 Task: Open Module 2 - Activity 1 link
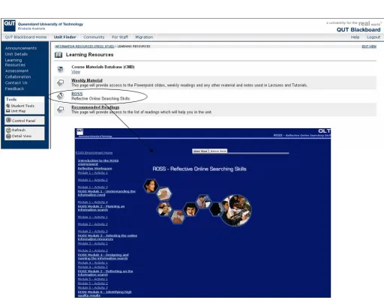pyautogui.click(x=93, y=217)
